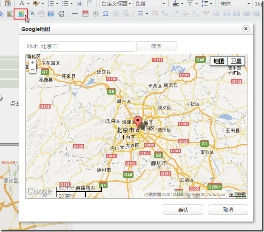This screenshot has width=264, height=232.
Task: Click the Google logo on the map
Action: 40,192
